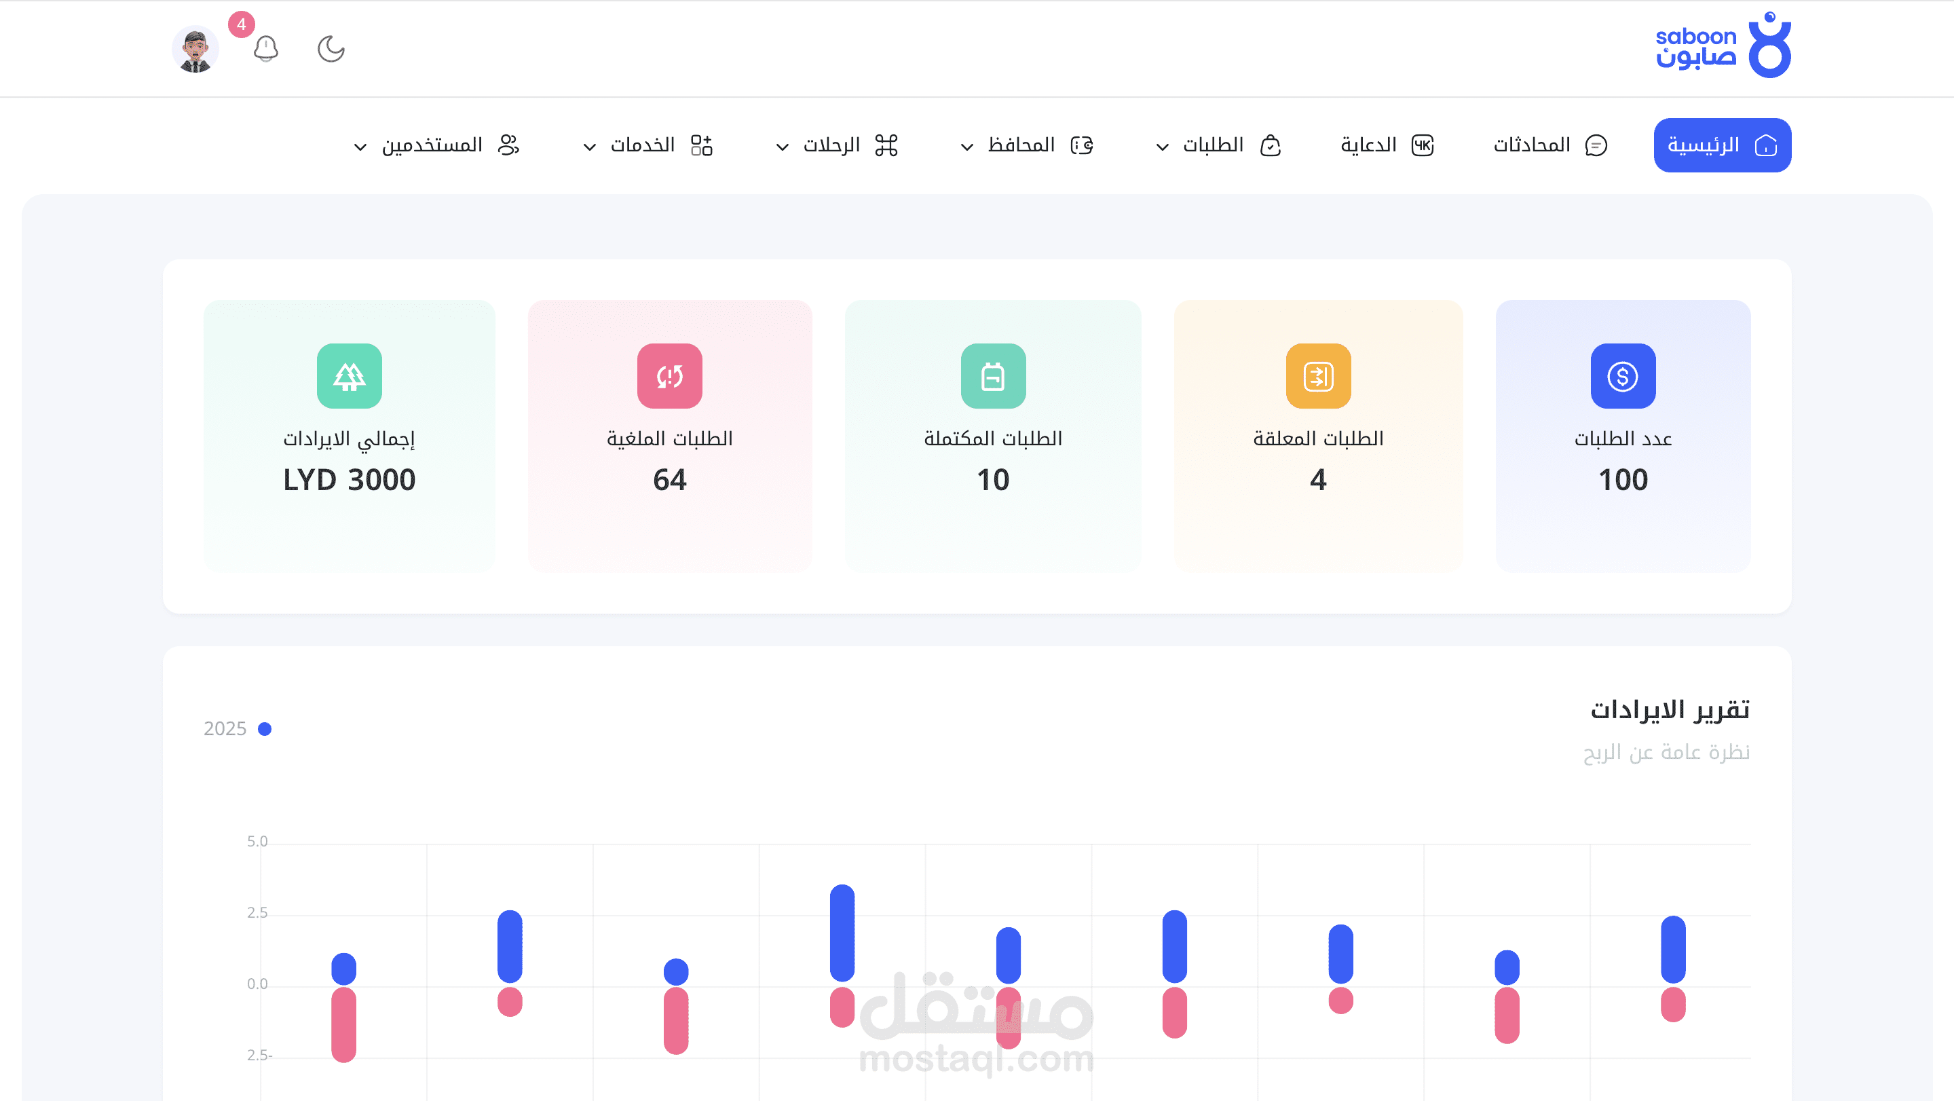Select the عدد الطلبات label

tap(1623, 438)
